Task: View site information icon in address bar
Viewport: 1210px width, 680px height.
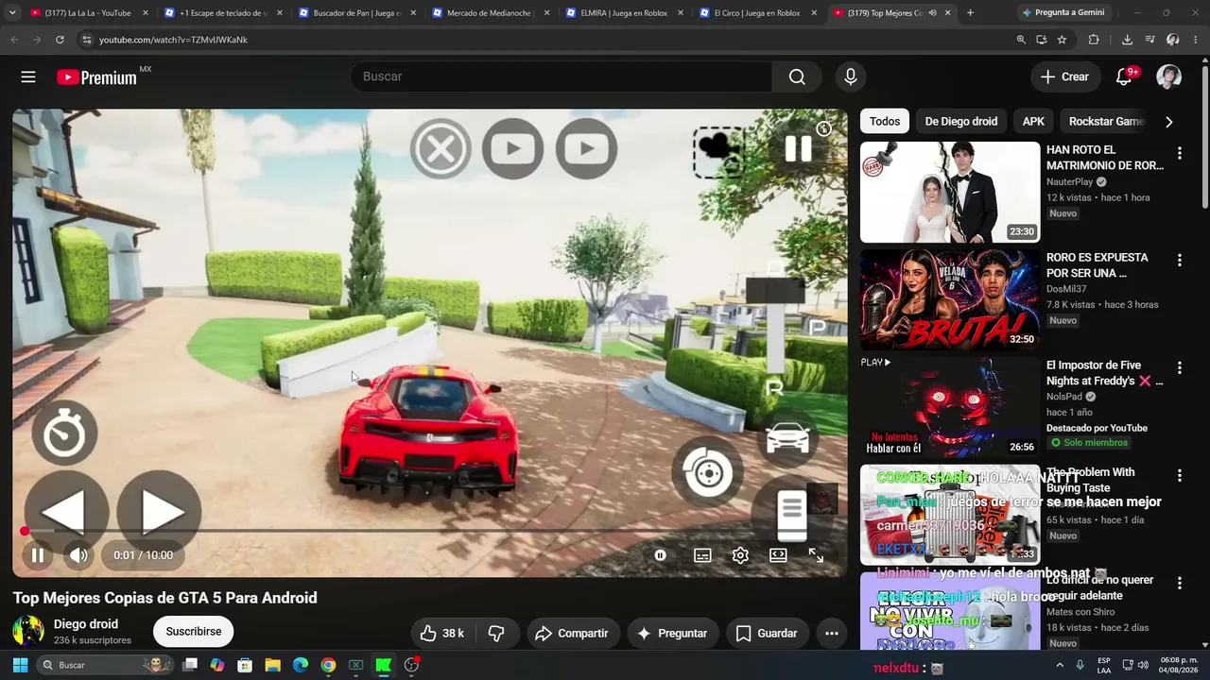Action: (86, 40)
